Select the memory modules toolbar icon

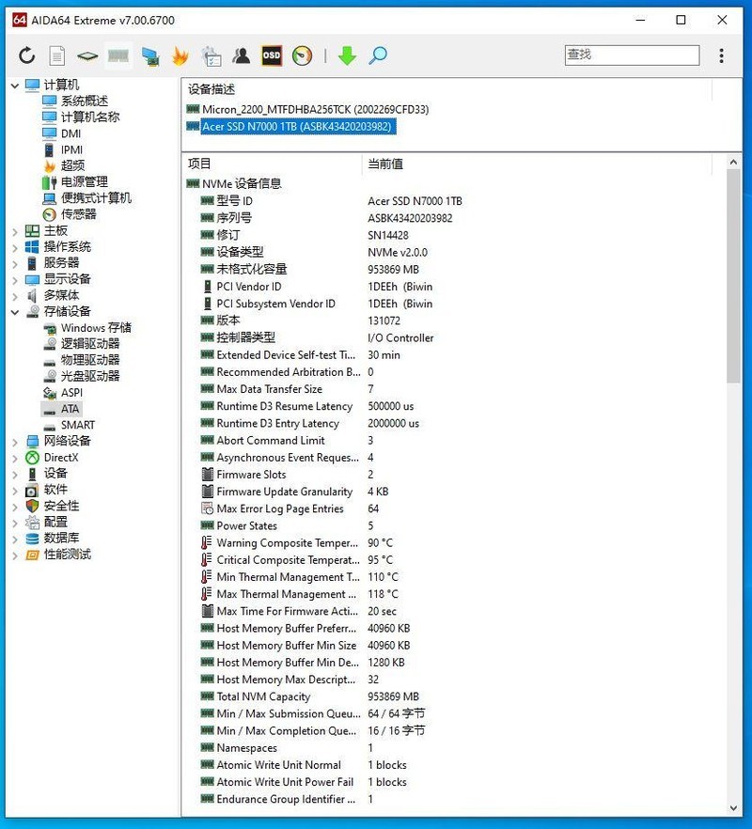tap(117, 55)
